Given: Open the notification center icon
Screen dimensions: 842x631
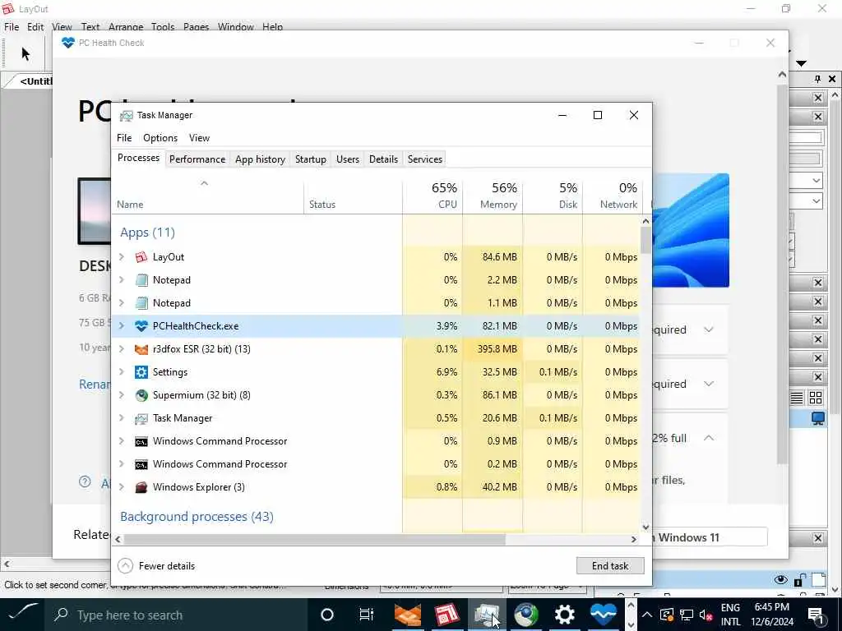Looking at the screenshot, I should 816,615.
